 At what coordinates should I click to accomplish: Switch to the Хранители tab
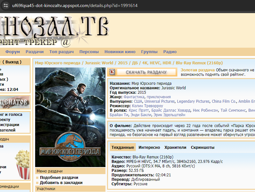pyautogui.click(x=175, y=148)
